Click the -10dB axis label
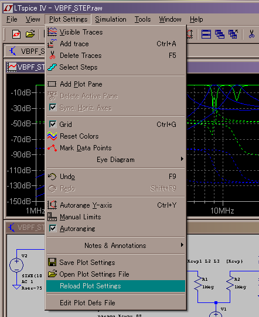The width and height of the screenshot is (259, 317). (x=21, y=92)
